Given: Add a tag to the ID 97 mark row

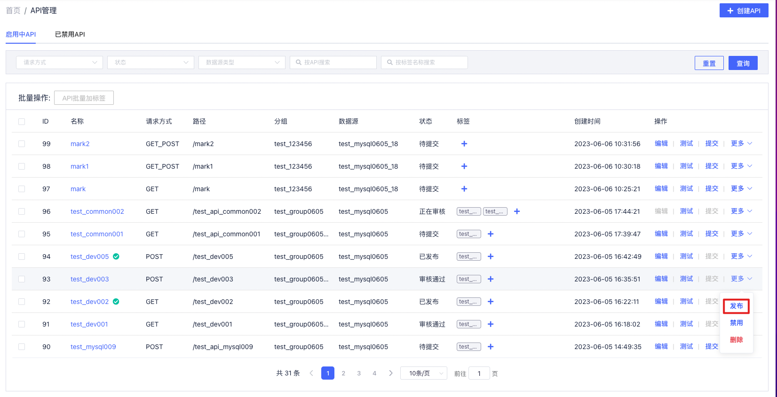Looking at the screenshot, I should (x=464, y=189).
